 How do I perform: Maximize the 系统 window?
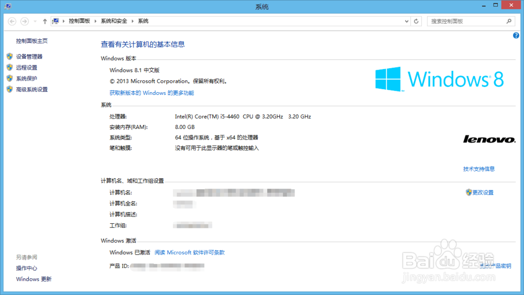coord(496,5)
